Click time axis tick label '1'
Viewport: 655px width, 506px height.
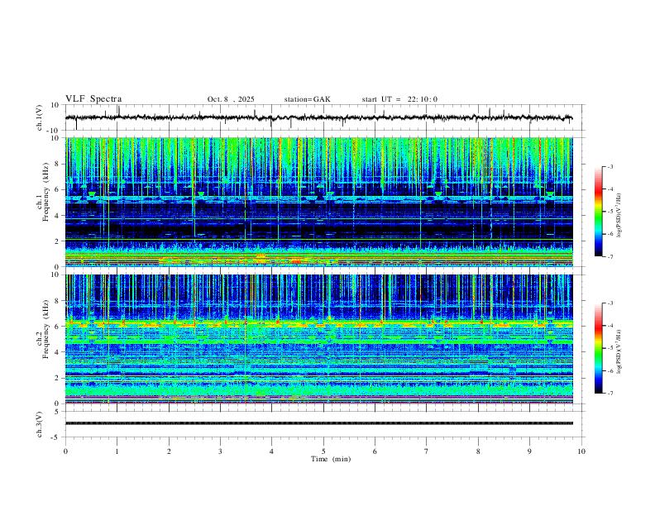click(117, 451)
